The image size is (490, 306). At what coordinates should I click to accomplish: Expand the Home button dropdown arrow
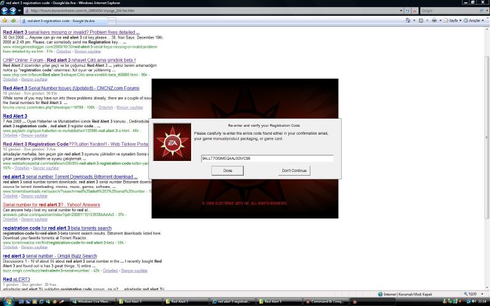pos(414,21)
